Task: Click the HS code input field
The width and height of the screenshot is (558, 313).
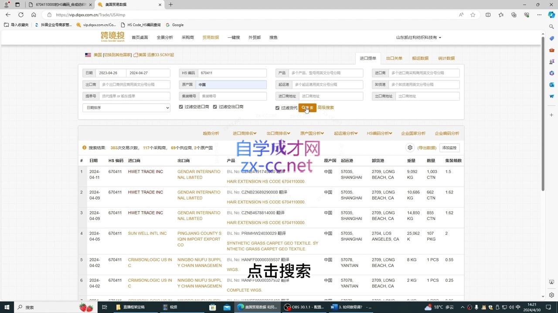Action: point(232,73)
